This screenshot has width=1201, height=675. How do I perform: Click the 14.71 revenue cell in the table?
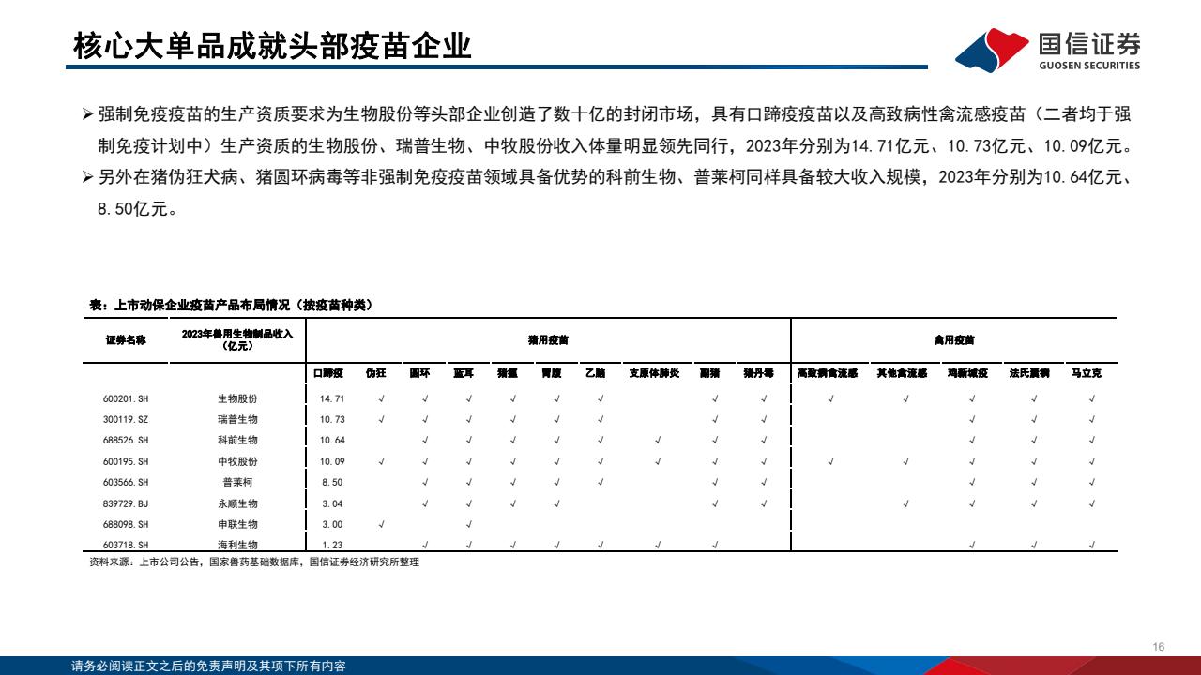(332, 398)
